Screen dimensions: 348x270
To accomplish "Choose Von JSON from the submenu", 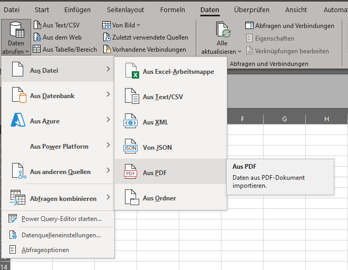I will point(171,147).
